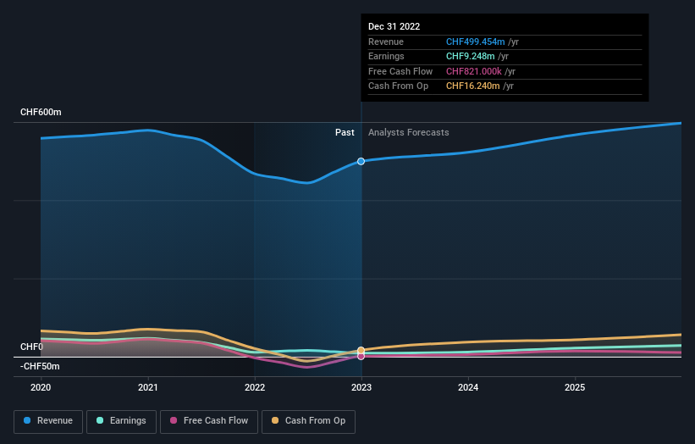Click the tooltip Revenue row label
Viewport: 695px width, 444px height.
[x=386, y=42]
